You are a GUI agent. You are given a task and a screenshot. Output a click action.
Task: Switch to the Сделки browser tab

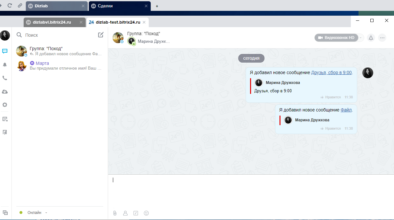pos(119,6)
